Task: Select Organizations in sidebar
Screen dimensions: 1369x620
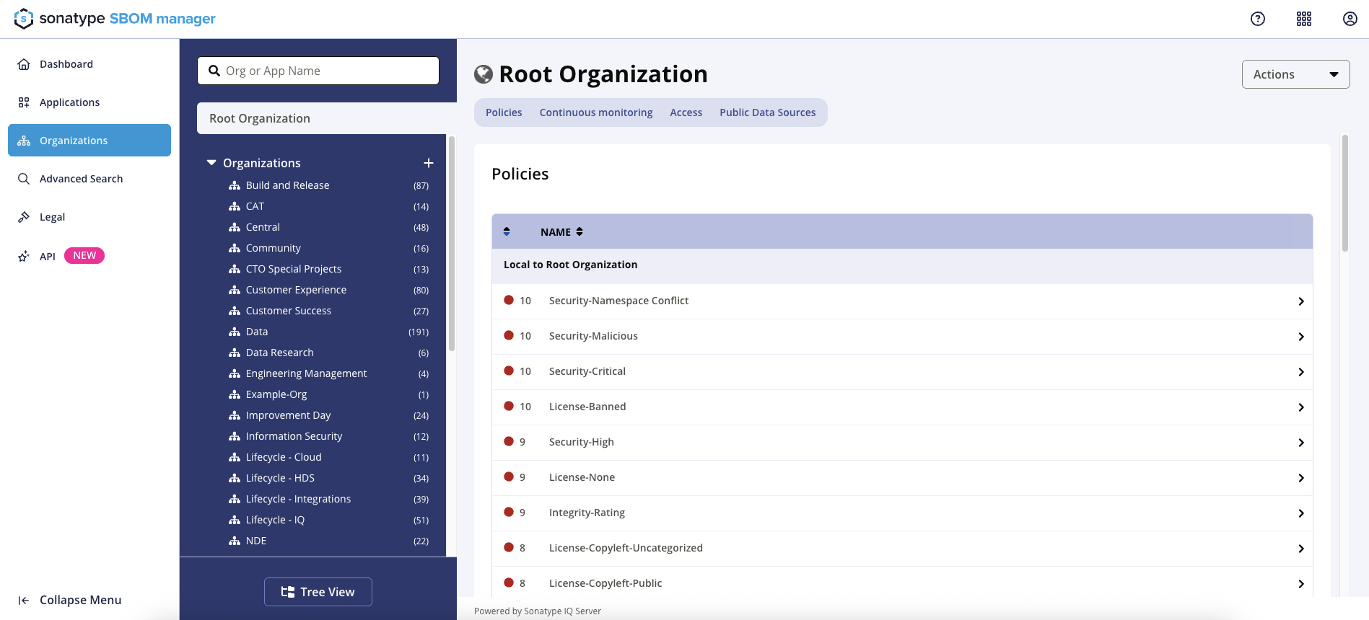Action: [89, 140]
